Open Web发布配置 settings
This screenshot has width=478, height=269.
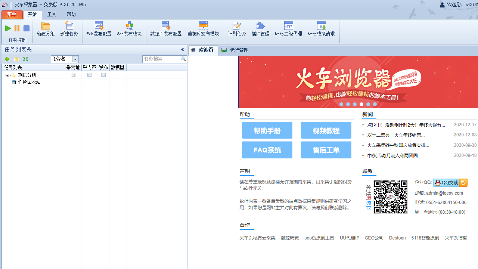point(99,29)
